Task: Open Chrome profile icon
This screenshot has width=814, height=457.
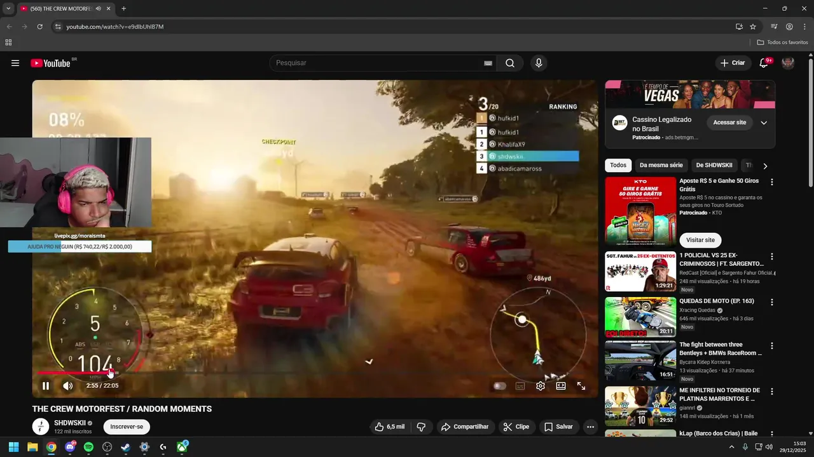Action: [x=789, y=27]
